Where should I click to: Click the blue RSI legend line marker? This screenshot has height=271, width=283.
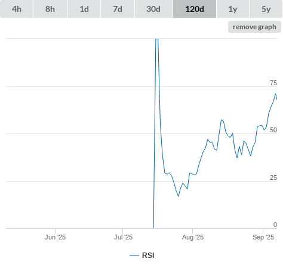tap(134, 256)
